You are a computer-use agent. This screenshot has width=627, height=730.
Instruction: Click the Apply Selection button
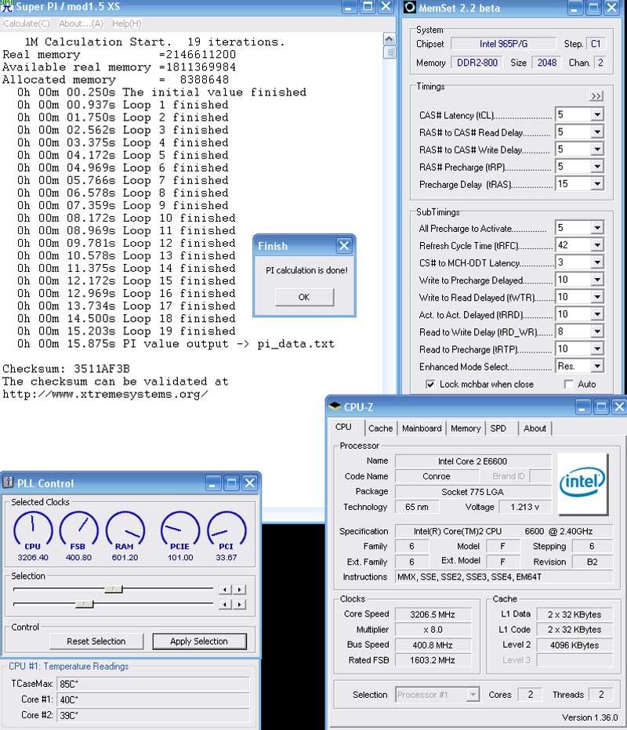[199, 641]
